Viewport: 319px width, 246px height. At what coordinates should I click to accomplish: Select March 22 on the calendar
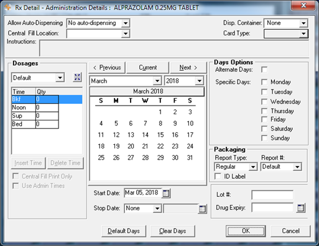160,146
